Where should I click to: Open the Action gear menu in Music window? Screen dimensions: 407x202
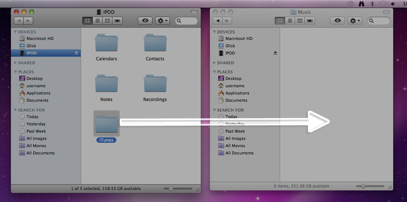355,21
